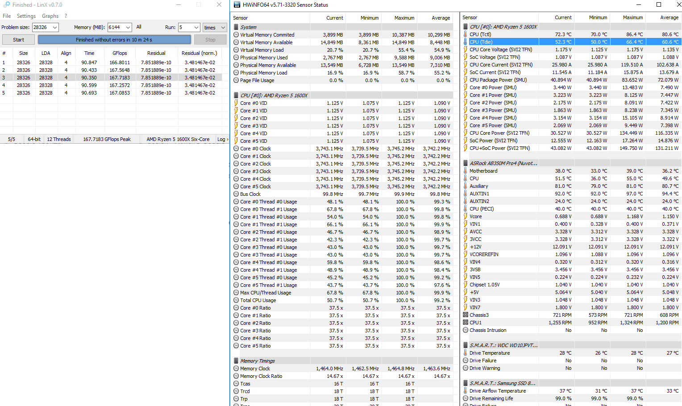The image size is (682, 406).
Task: Open the Settings menu in LinX
Action: (26, 16)
